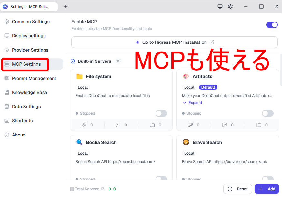Add a new MCP server
282x197 pixels.
coord(267,189)
